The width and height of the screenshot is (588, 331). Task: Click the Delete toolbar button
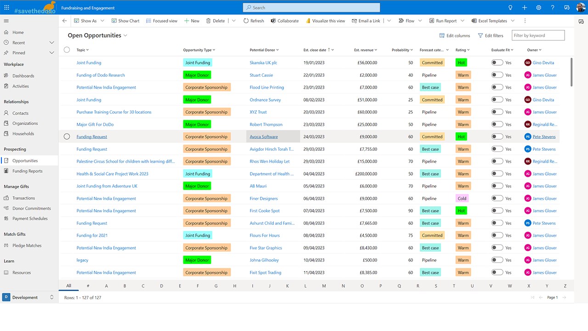pos(215,21)
